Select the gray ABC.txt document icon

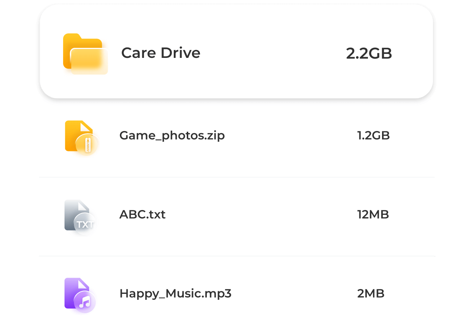80,216
